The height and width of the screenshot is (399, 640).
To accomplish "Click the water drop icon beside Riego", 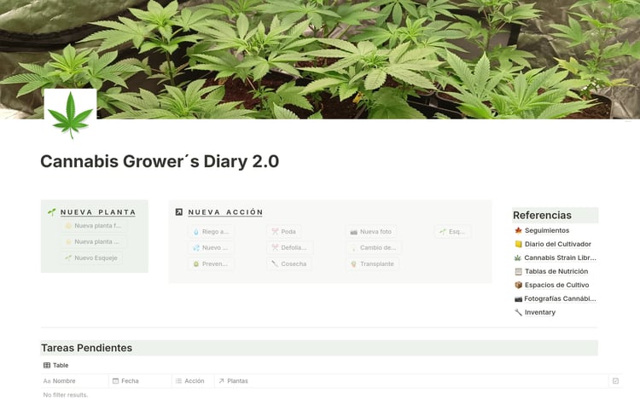I will 196,232.
